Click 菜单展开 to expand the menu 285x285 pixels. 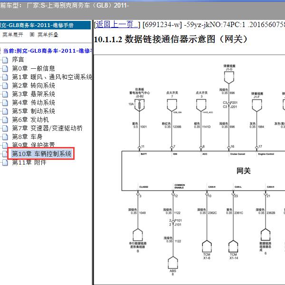(13, 35)
